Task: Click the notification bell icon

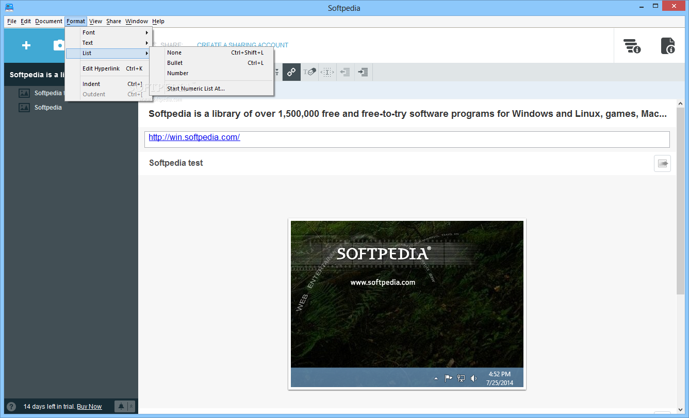Action: tap(121, 406)
